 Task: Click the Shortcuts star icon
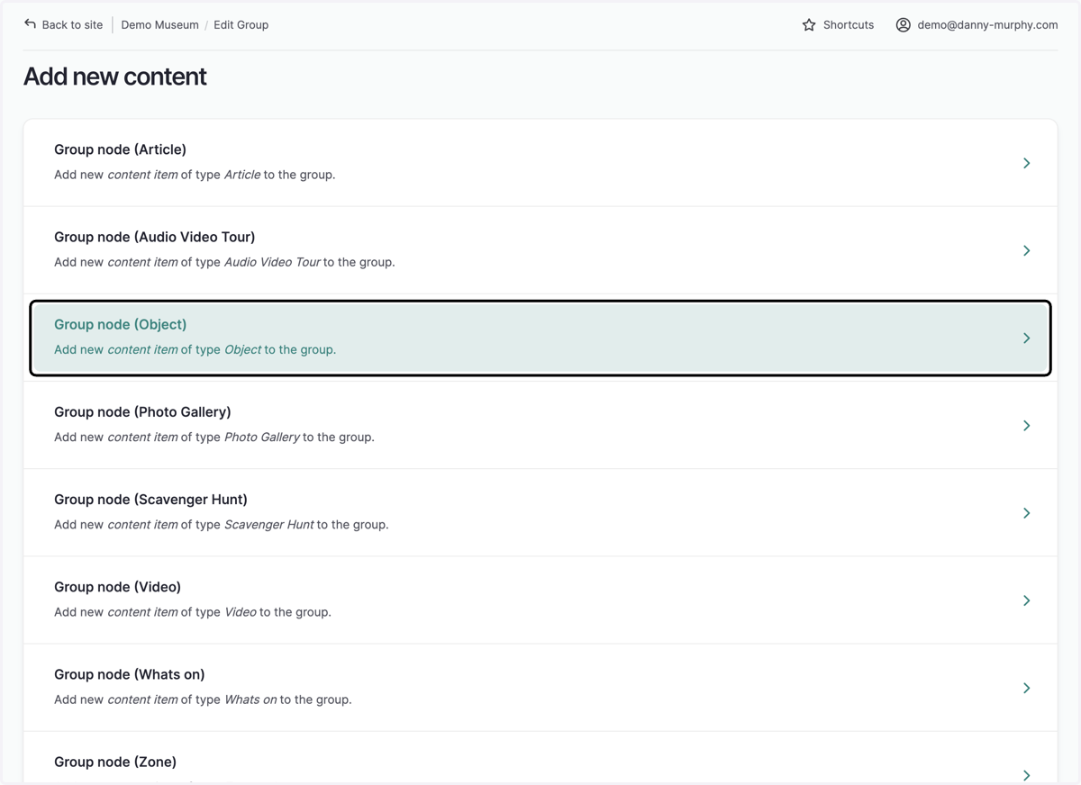click(x=809, y=25)
